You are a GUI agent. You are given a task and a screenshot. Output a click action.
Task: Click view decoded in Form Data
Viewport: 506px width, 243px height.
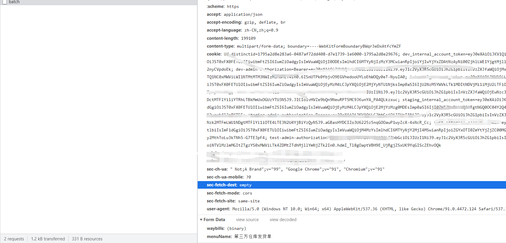pyautogui.click(x=283, y=220)
